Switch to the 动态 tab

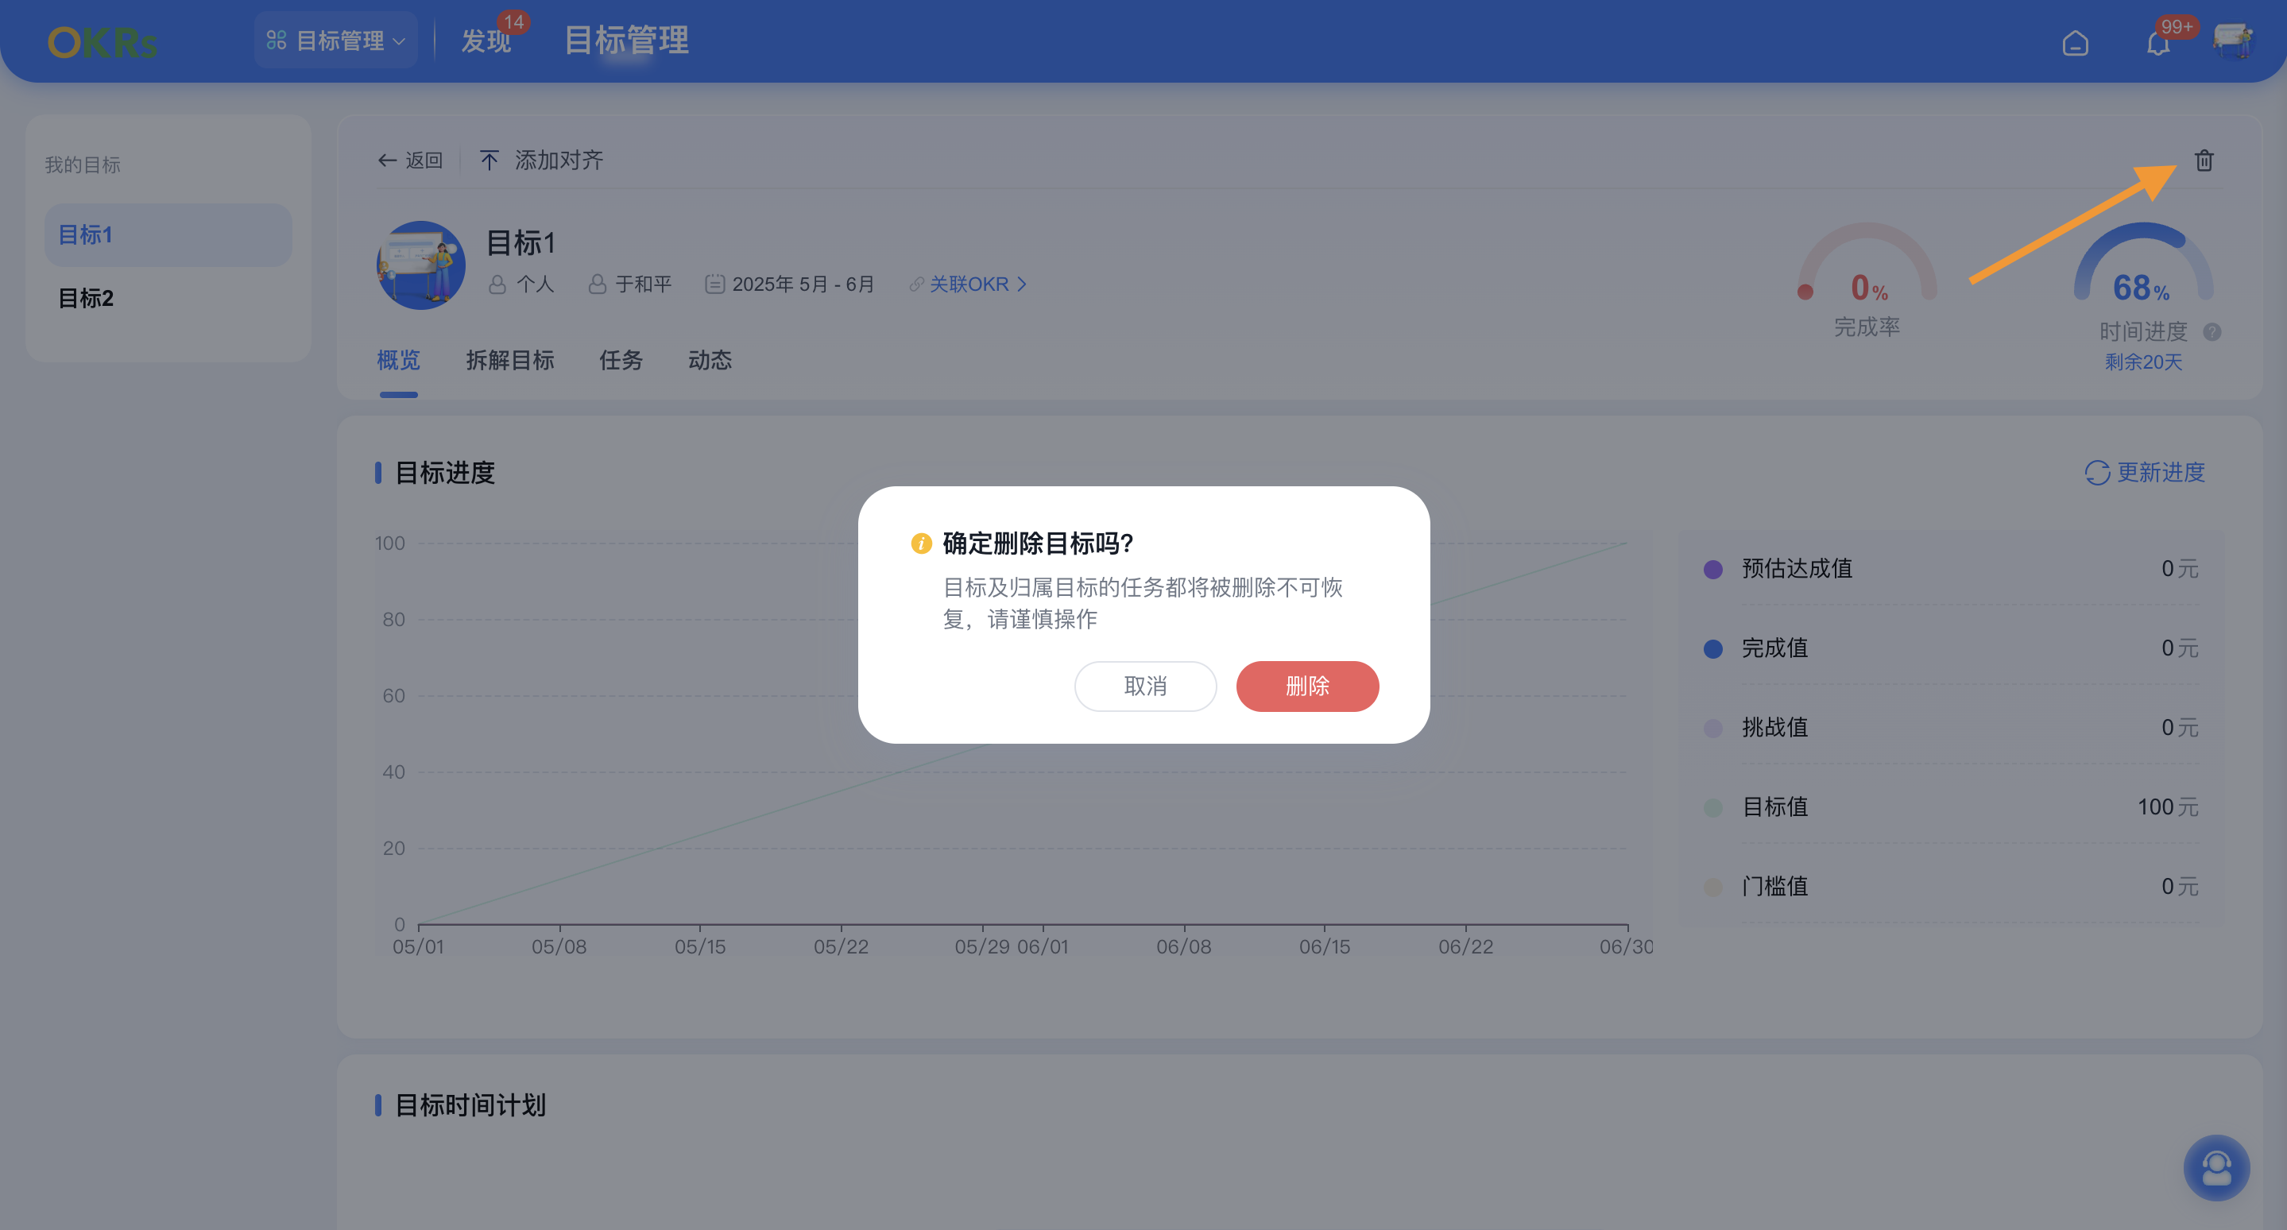tap(710, 362)
